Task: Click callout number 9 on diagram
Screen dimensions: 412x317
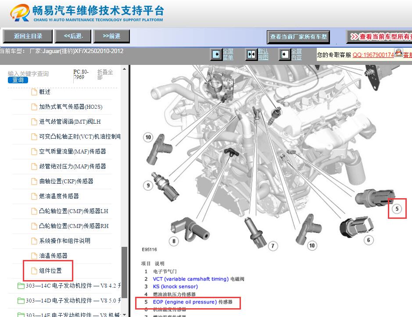Action: click(148, 185)
